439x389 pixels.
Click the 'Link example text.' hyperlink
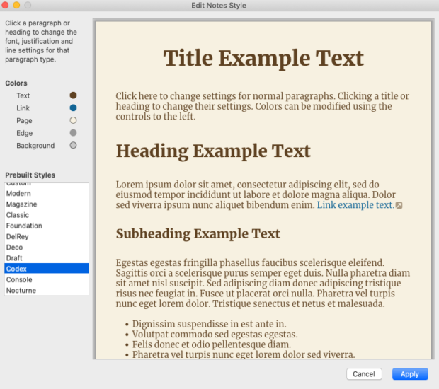pyautogui.click(x=355, y=204)
